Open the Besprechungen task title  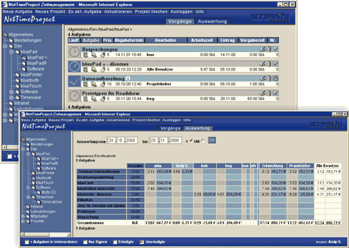tap(100, 49)
